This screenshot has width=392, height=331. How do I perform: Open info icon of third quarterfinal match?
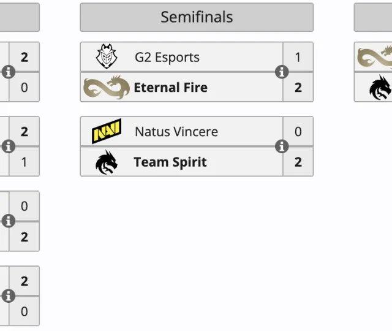8,221
